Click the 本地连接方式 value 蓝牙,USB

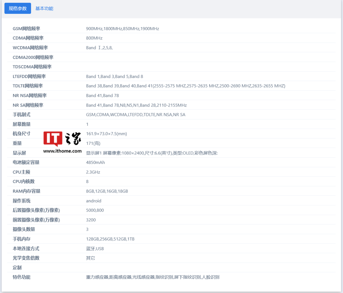(95, 249)
